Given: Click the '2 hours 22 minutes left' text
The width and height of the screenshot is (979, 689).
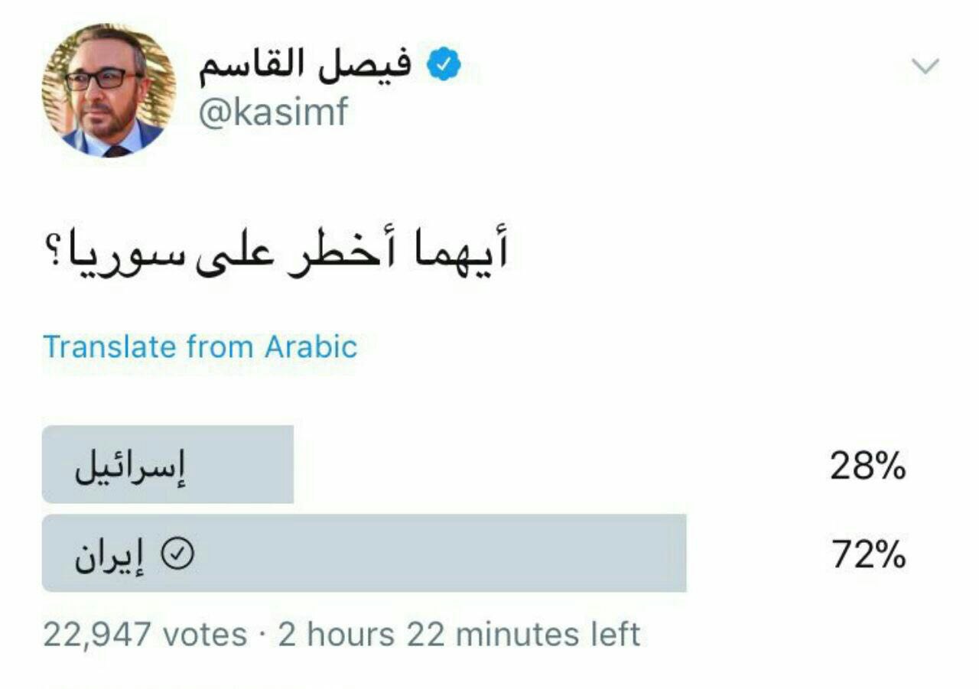Looking at the screenshot, I should [458, 635].
